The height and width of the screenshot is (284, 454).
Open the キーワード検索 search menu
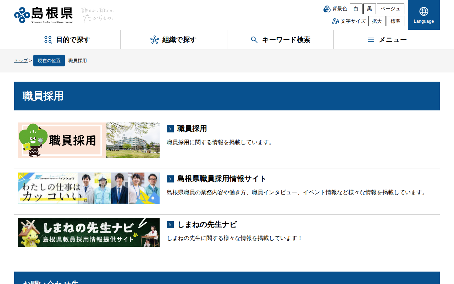click(x=280, y=40)
